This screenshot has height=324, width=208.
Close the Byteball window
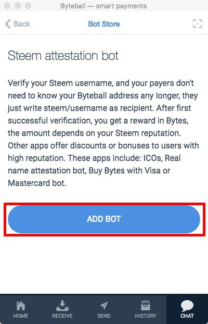[x=7, y=6]
